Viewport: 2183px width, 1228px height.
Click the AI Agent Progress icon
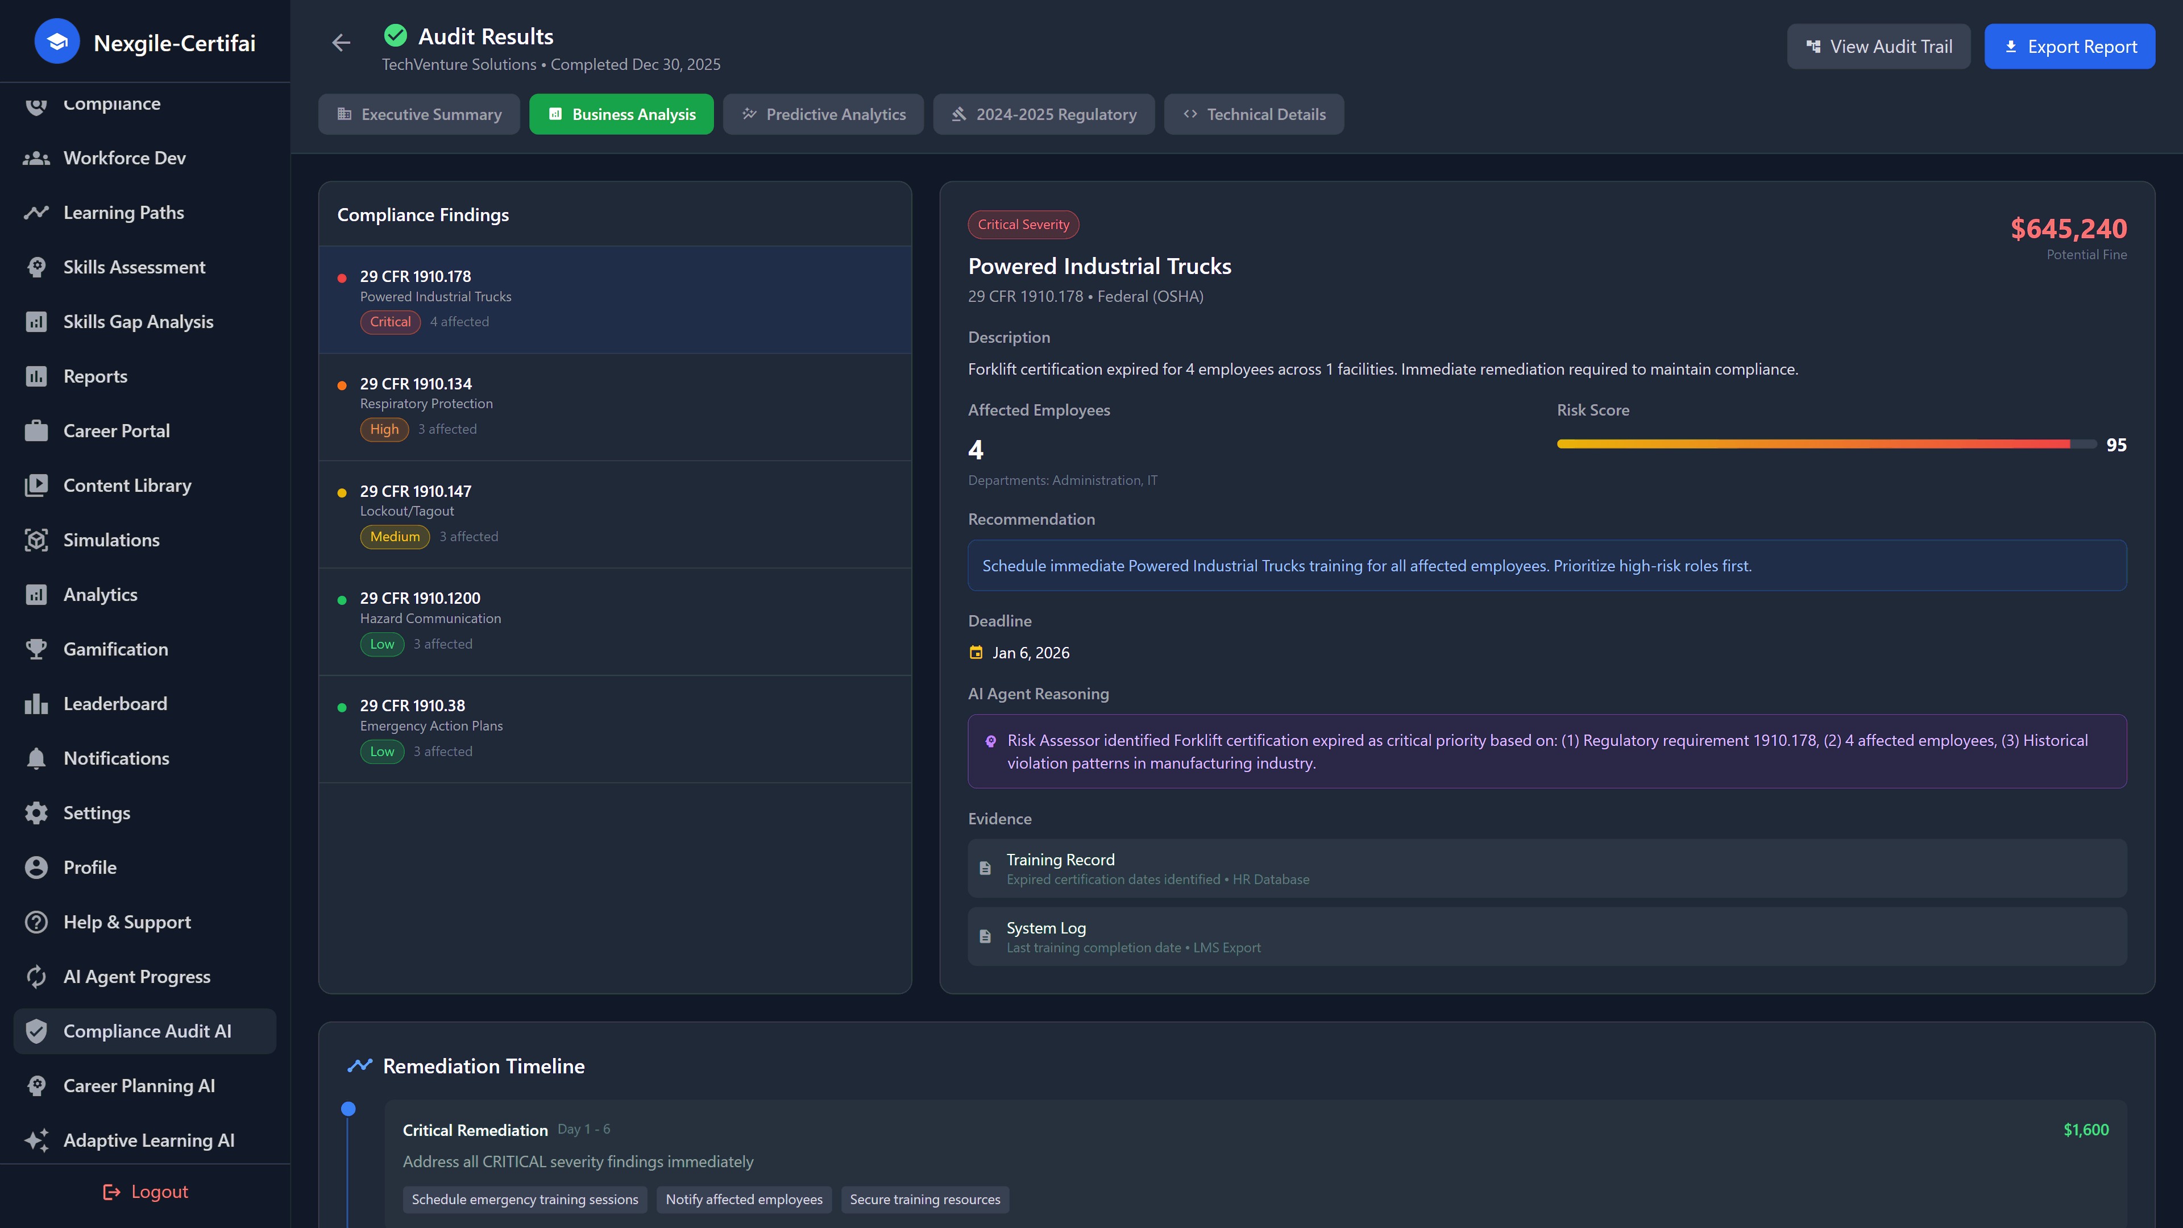tap(36, 976)
